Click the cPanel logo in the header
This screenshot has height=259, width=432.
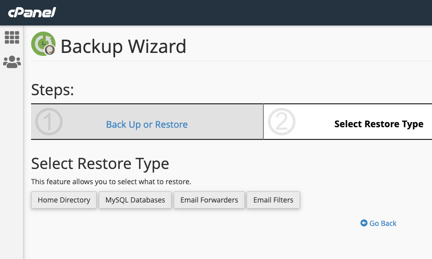(32, 12)
